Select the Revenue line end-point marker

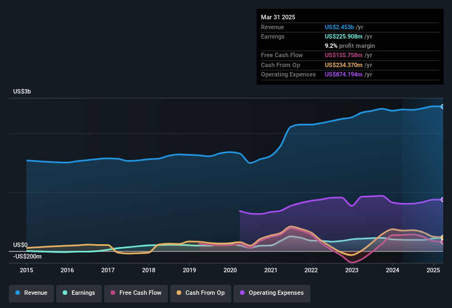443,107
